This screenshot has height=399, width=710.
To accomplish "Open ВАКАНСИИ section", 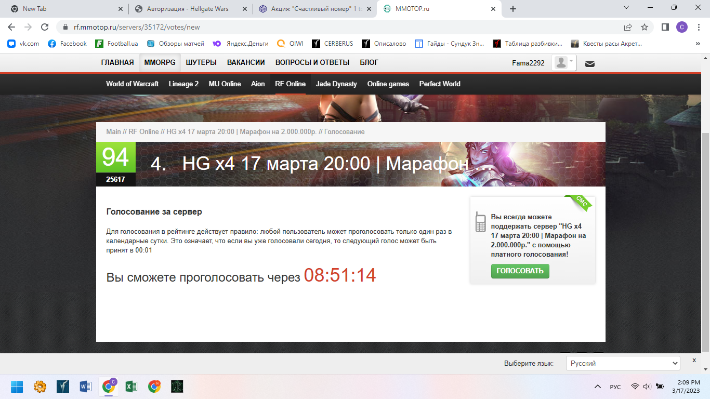I will pyautogui.click(x=246, y=62).
